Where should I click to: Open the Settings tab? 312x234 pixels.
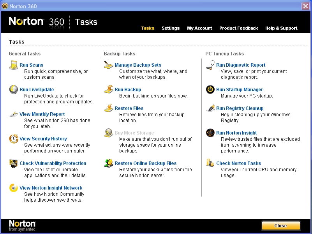[171, 28]
